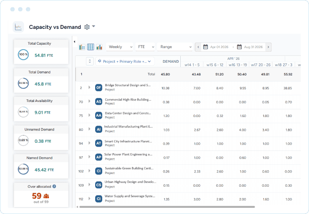This screenshot has width=309, height=214.
Task: Click the OF badge for Bridge Structural Design
Action: point(99,88)
